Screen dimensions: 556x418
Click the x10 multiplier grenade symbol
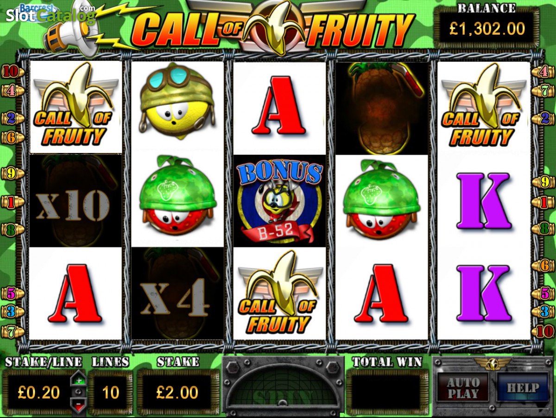[76, 201]
